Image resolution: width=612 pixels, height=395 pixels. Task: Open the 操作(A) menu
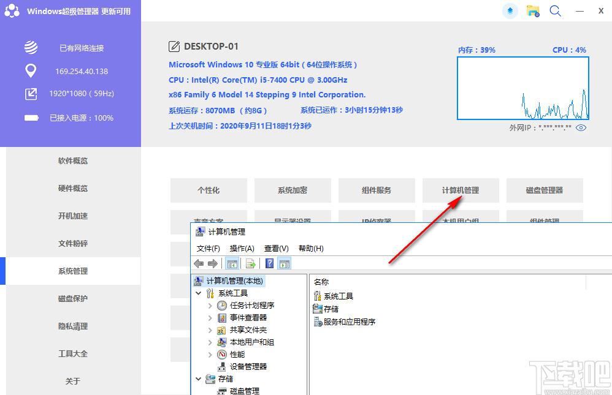[242, 249]
